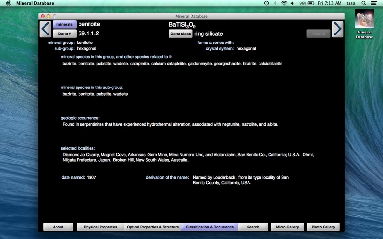The width and height of the screenshot is (383, 239).
Task: Open Notification Center icon in menu bar
Action: (x=373, y=3)
